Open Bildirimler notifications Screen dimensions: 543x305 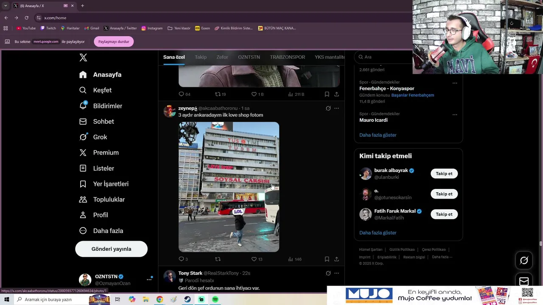coord(101,106)
